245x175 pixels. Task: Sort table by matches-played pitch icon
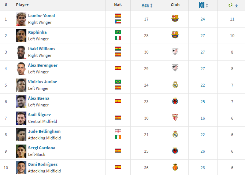point(201,5)
